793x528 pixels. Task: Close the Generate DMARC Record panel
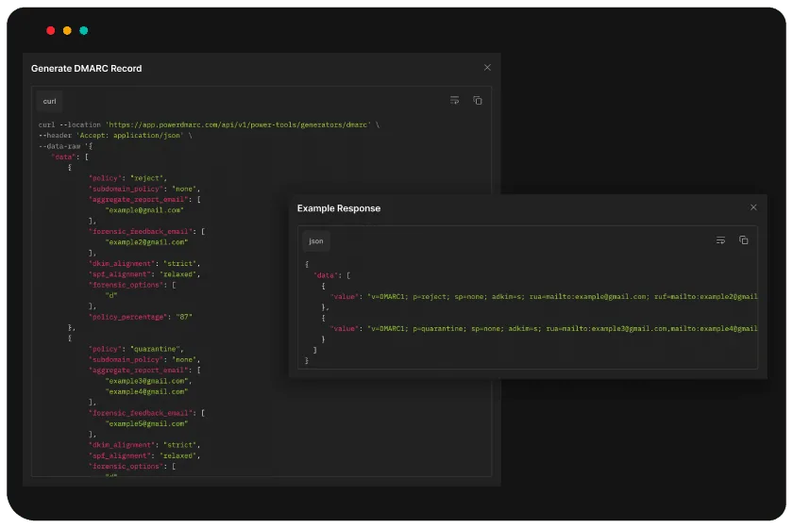pyautogui.click(x=487, y=68)
